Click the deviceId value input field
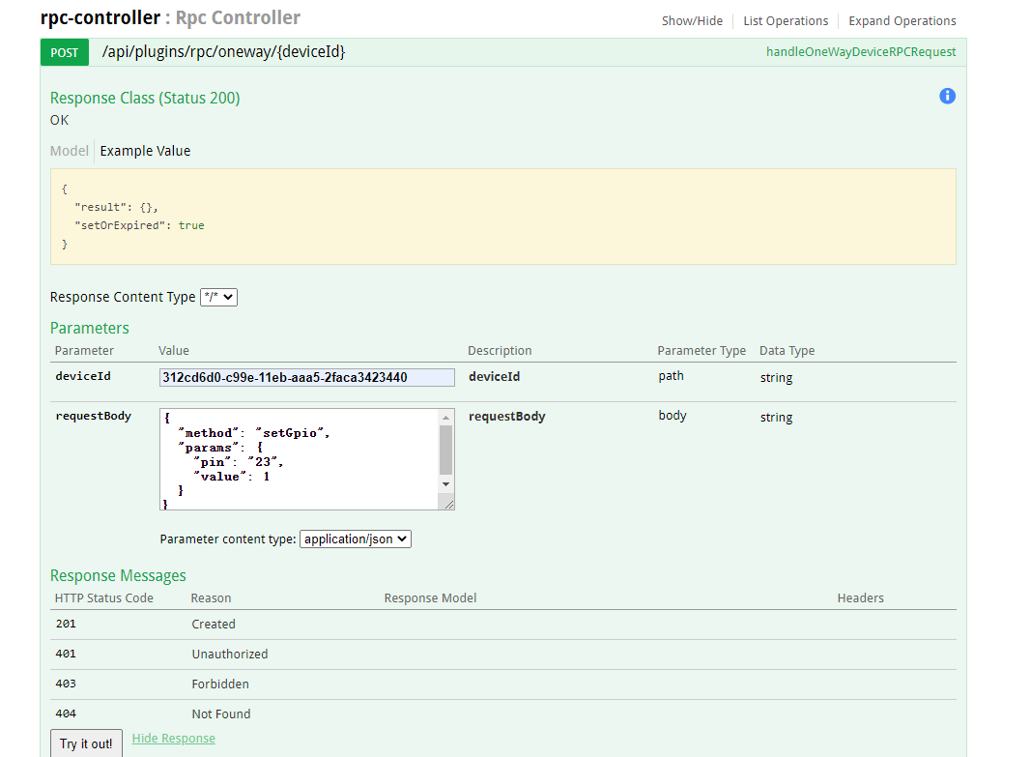This screenshot has width=1031, height=757. (306, 377)
